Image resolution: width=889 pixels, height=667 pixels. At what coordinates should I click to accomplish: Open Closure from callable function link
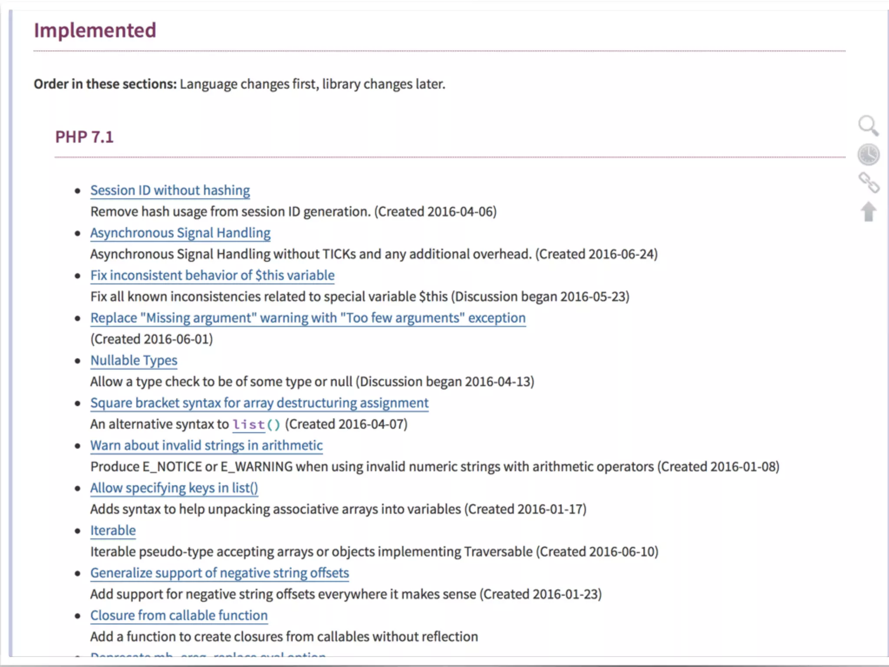[179, 616]
